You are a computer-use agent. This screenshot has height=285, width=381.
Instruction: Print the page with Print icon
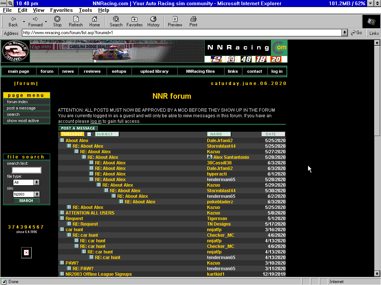[x=193, y=22]
